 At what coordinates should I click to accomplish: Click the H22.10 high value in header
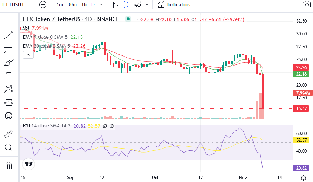click(163, 20)
